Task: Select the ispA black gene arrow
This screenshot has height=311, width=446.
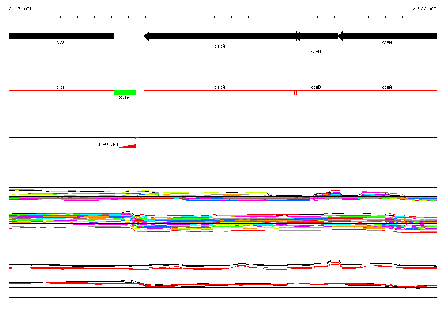Action: (220, 36)
